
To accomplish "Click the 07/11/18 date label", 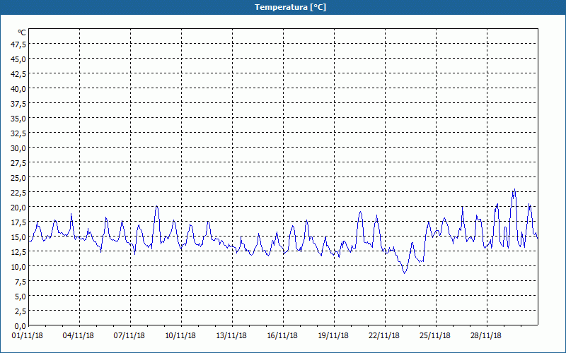I will [x=129, y=336].
